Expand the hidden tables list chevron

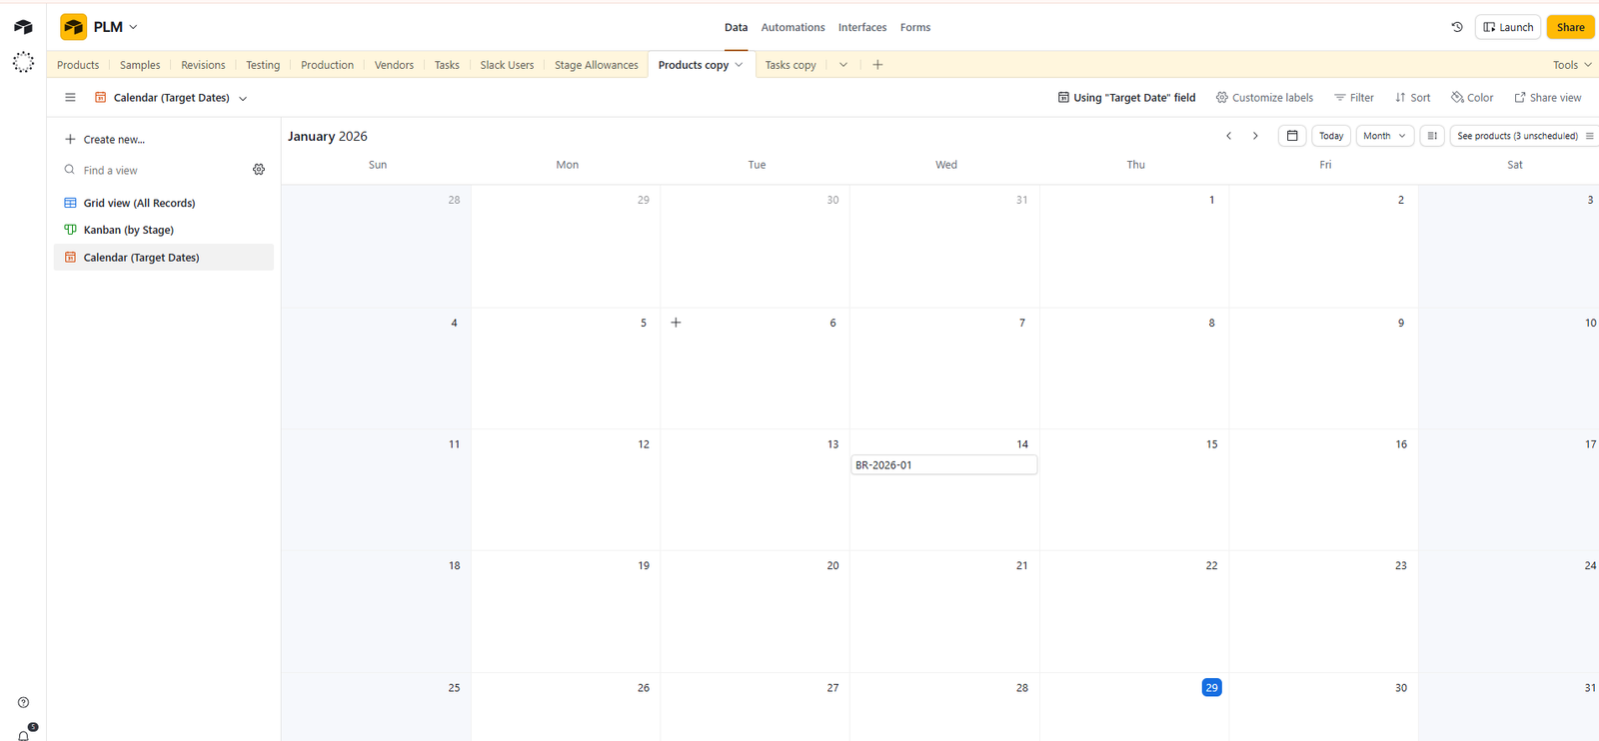coord(843,65)
